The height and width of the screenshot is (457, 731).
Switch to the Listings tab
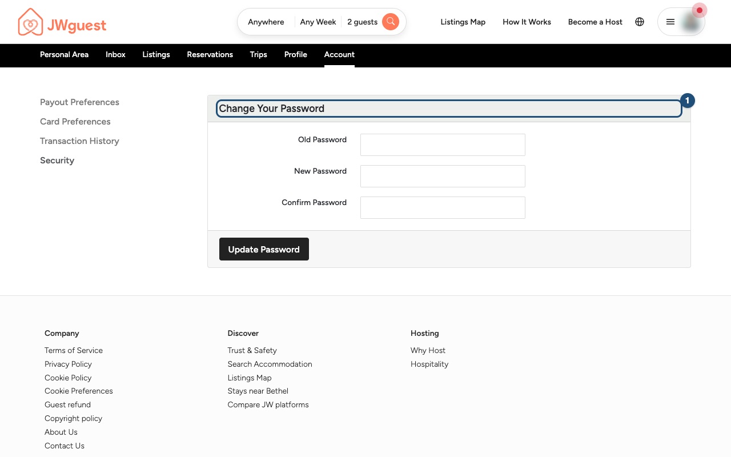tap(156, 55)
